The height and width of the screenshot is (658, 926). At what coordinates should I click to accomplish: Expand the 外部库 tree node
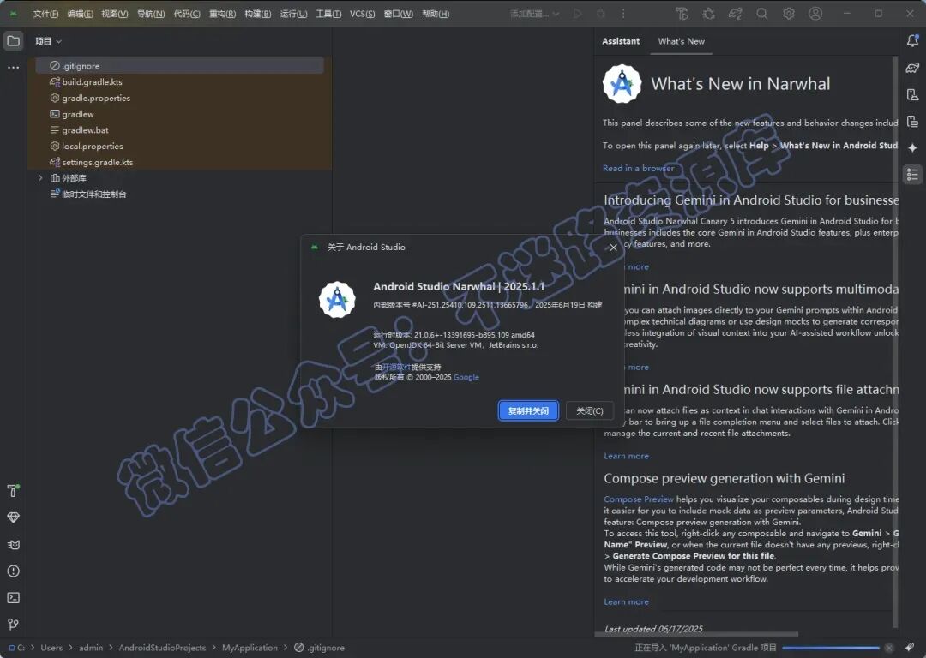point(40,177)
